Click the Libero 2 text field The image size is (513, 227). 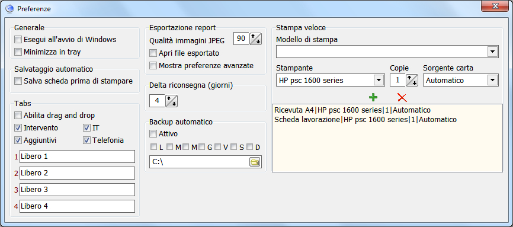click(x=77, y=173)
